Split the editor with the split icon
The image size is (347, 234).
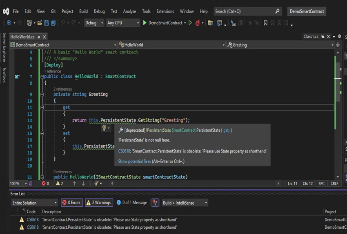(338, 45)
